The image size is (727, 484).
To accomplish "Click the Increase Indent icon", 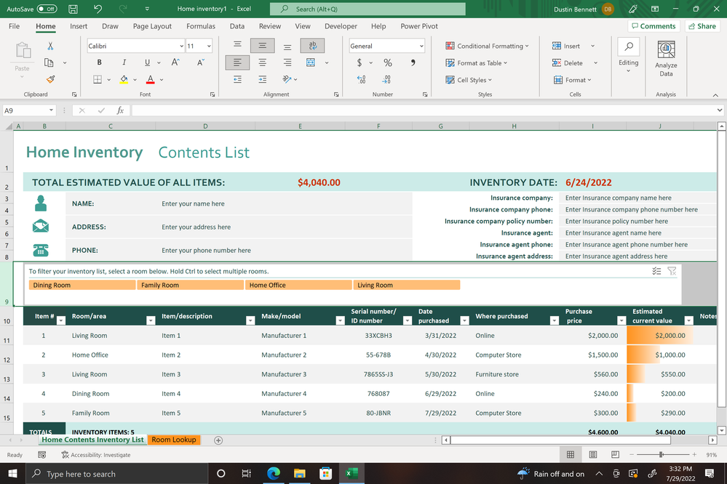I will (263, 79).
